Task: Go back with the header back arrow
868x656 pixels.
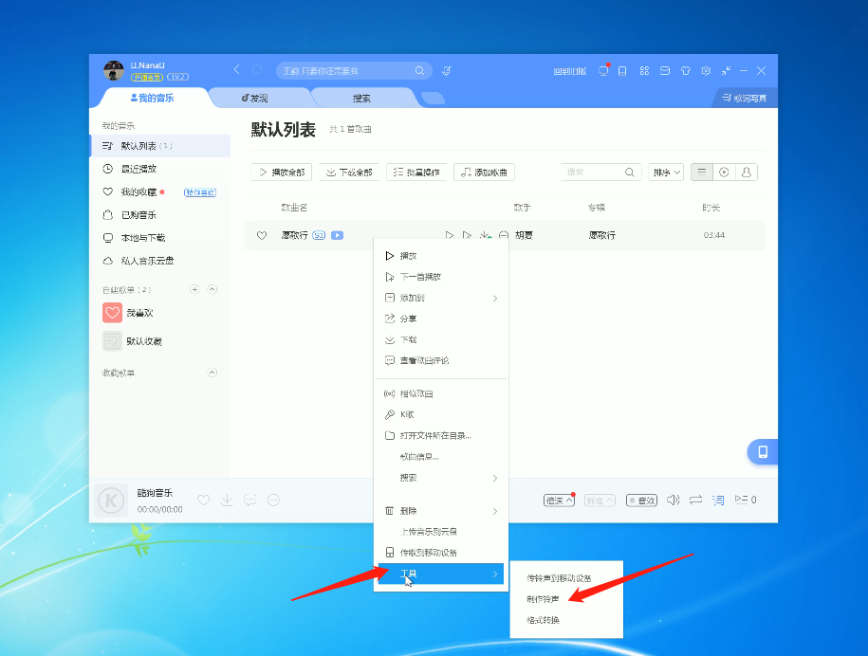Action: click(x=237, y=70)
